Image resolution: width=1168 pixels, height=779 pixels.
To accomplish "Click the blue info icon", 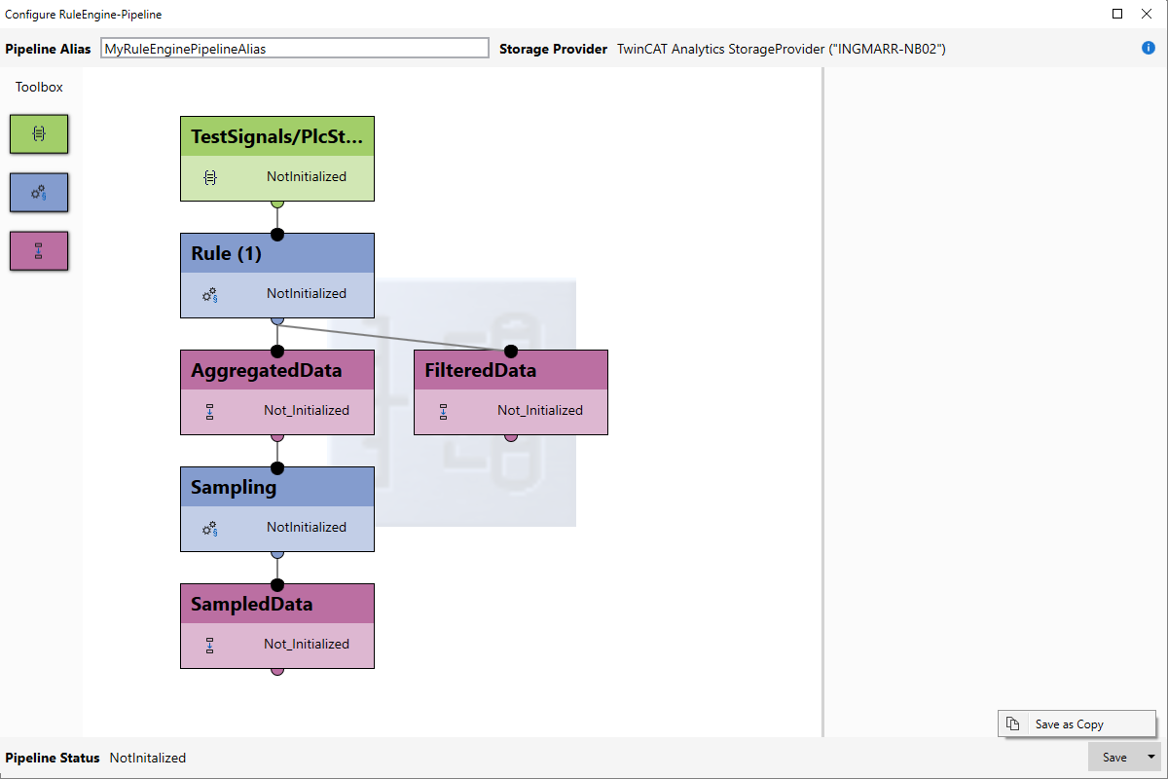I will 1149,48.
